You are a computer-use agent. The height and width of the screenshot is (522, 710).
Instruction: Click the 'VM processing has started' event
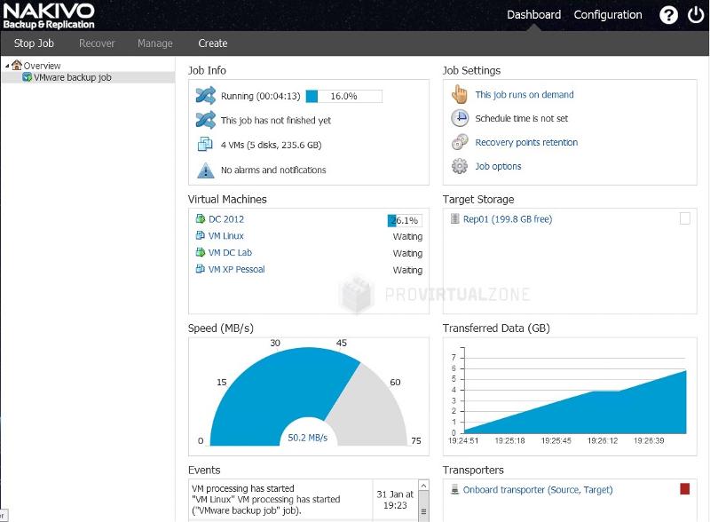pos(265,499)
